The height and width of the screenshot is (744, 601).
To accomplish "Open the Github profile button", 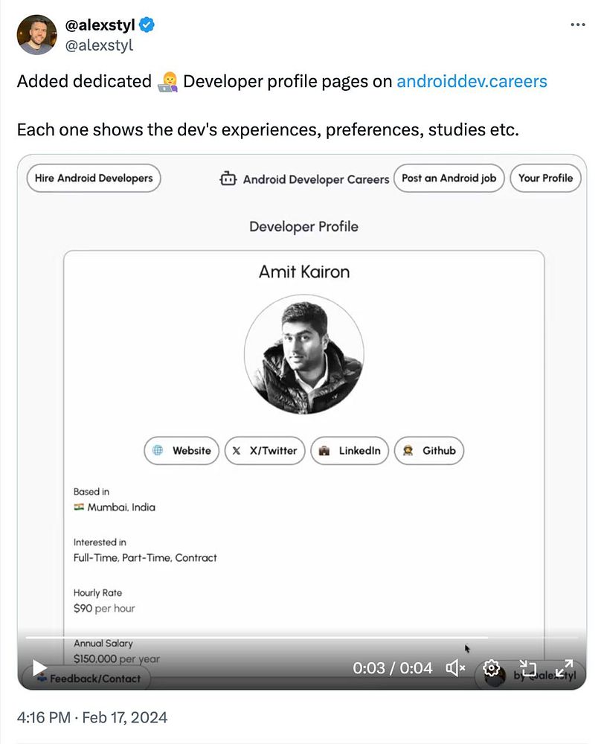I will [429, 450].
